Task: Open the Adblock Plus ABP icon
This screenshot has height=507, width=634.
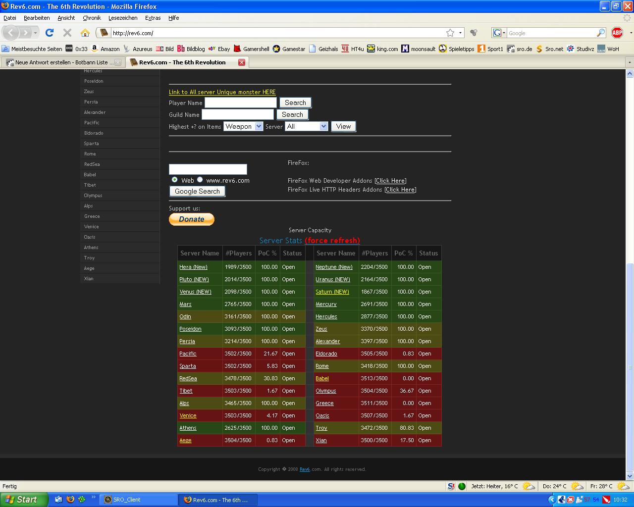Action: [x=617, y=33]
